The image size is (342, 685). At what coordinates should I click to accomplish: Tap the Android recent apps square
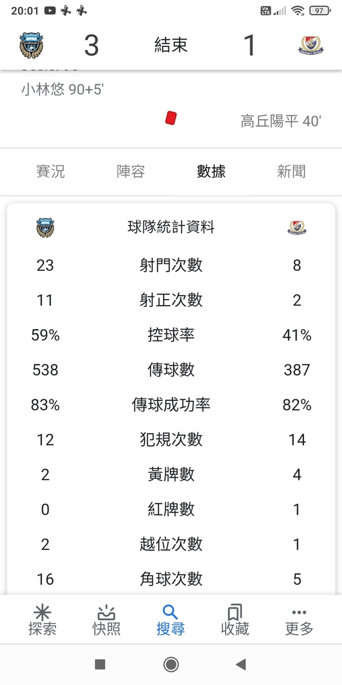click(100, 664)
